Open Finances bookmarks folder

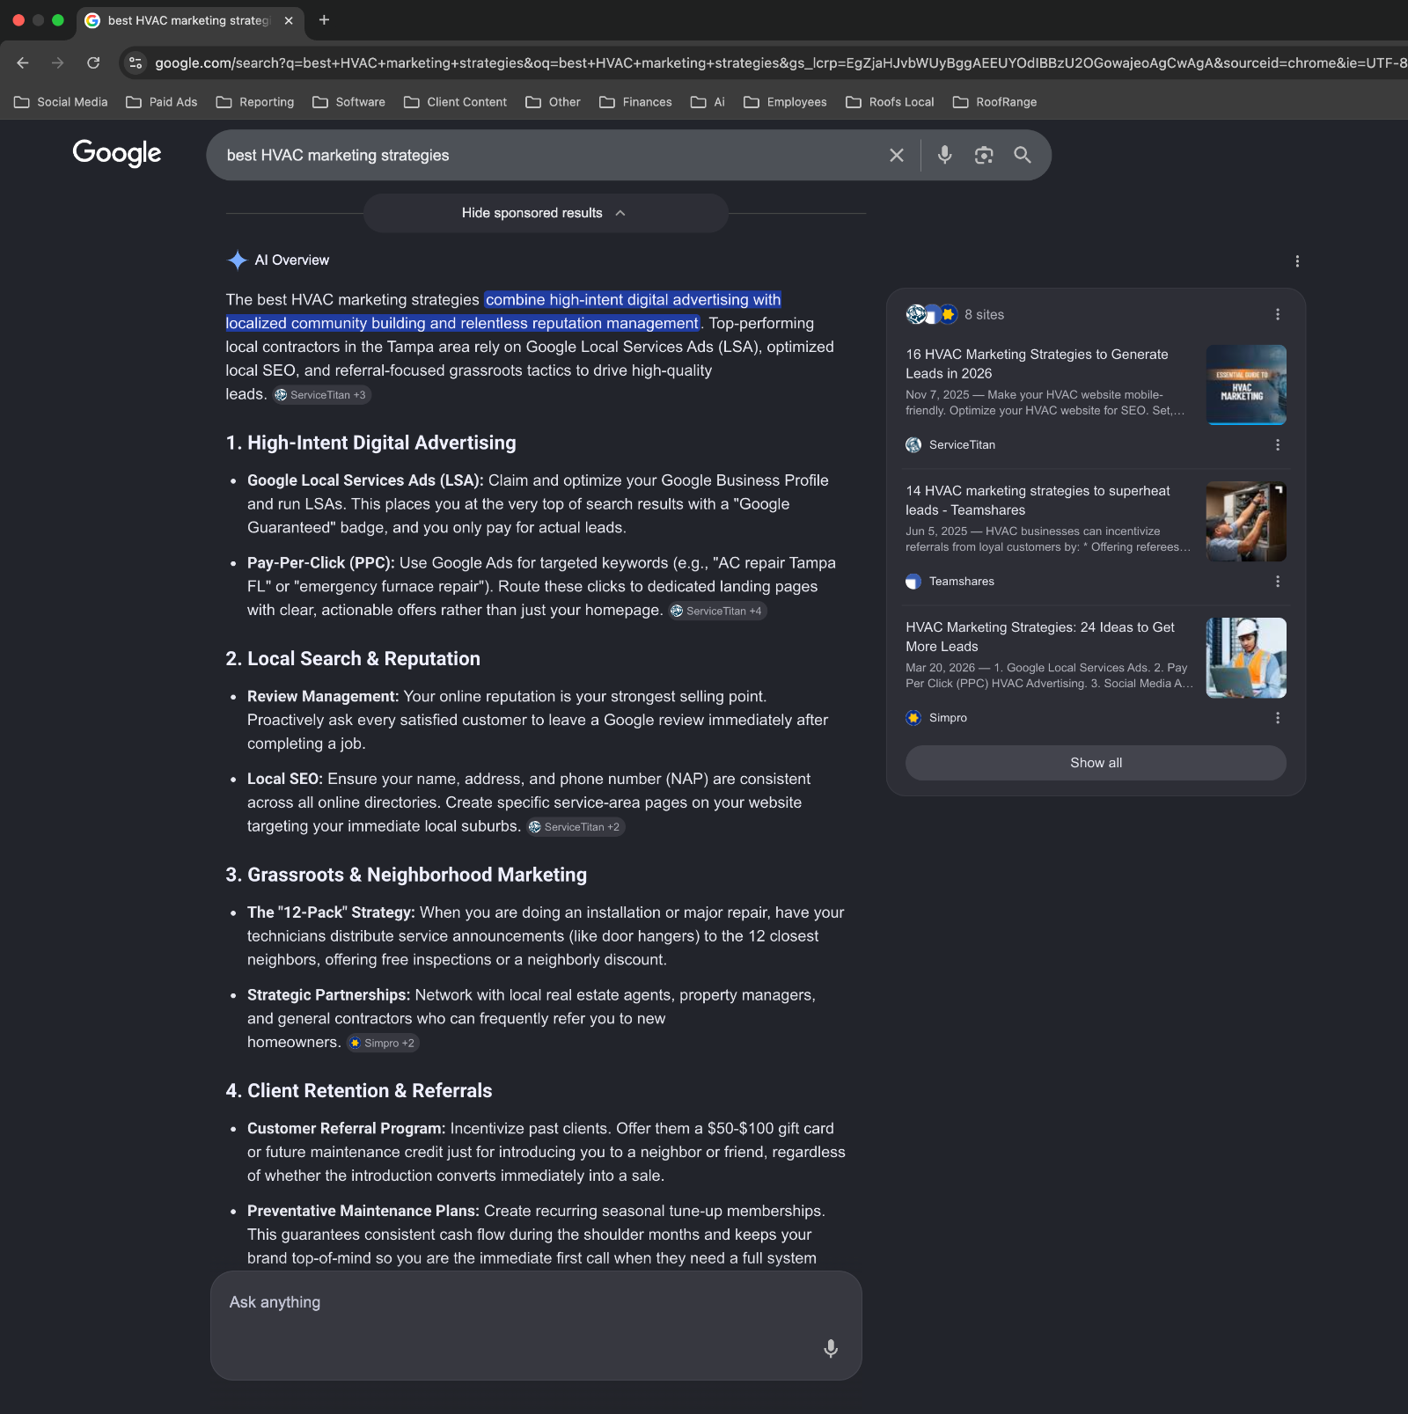pyautogui.click(x=636, y=102)
